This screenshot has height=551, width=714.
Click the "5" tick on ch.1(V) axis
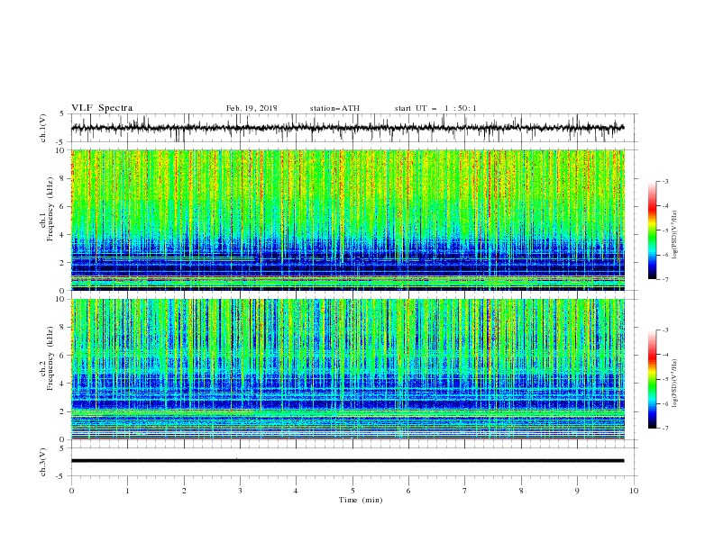point(63,114)
